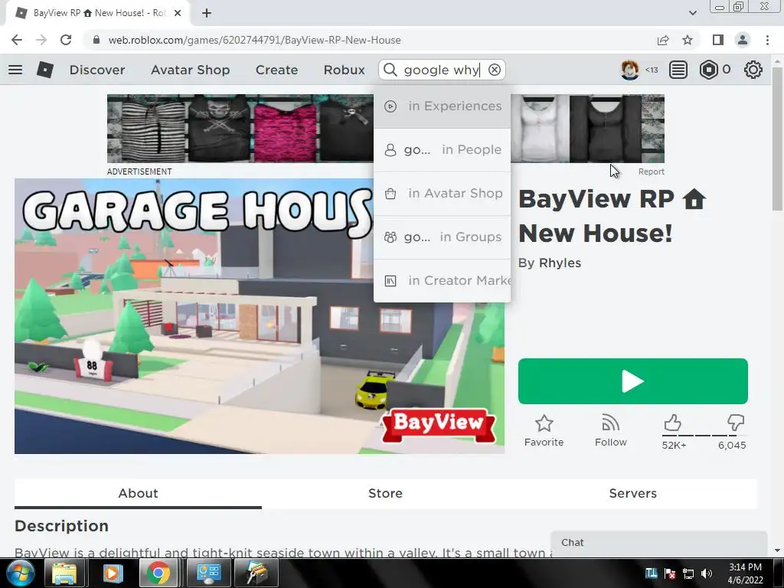
Task: Start the game with green Play button
Action: pyautogui.click(x=633, y=381)
